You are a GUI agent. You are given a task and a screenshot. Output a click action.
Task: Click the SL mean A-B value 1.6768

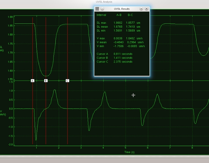coord(118,27)
